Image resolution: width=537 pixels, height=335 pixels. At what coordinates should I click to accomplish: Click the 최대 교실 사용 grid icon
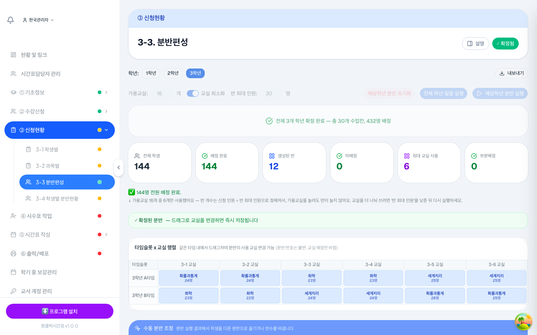(x=407, y=156)
